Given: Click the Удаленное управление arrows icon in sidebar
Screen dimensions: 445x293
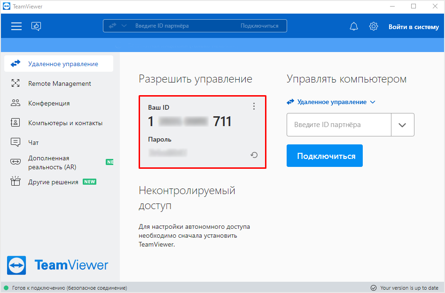Looking at the screenshot, I should (16, 63).
